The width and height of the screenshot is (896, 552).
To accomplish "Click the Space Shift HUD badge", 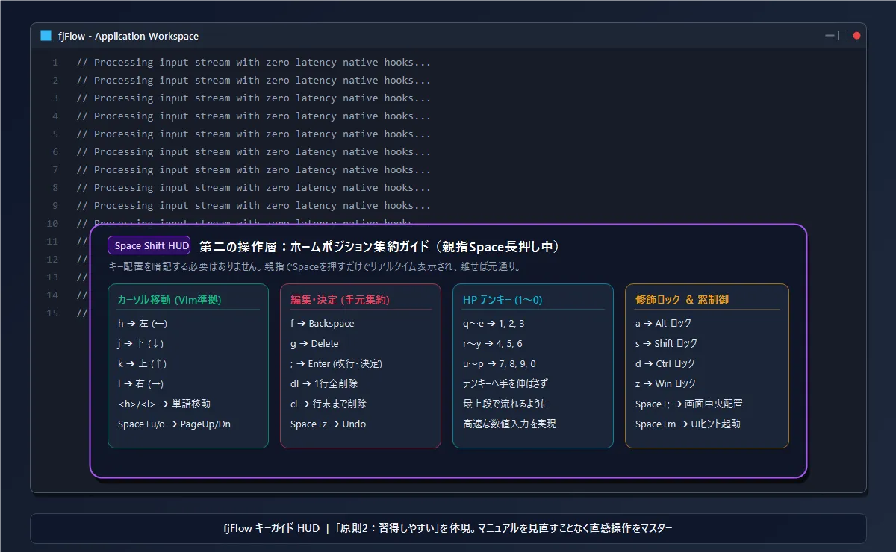I will [149, 245].
